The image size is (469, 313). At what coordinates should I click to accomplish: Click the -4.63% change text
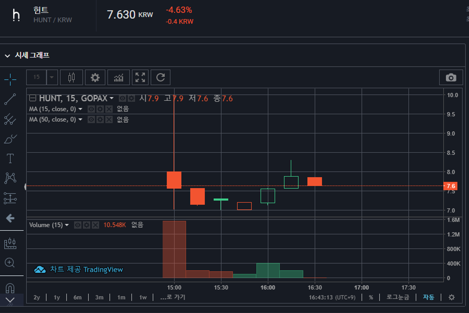179,10
